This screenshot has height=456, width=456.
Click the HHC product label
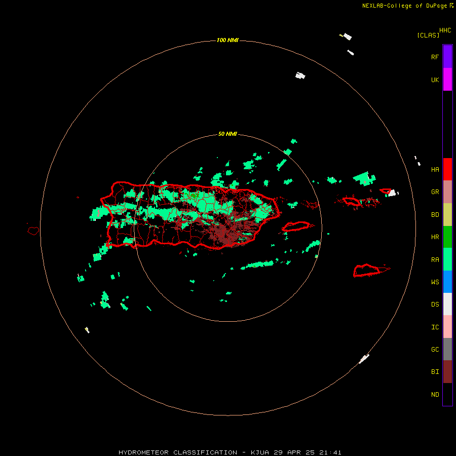coord(445,30)
